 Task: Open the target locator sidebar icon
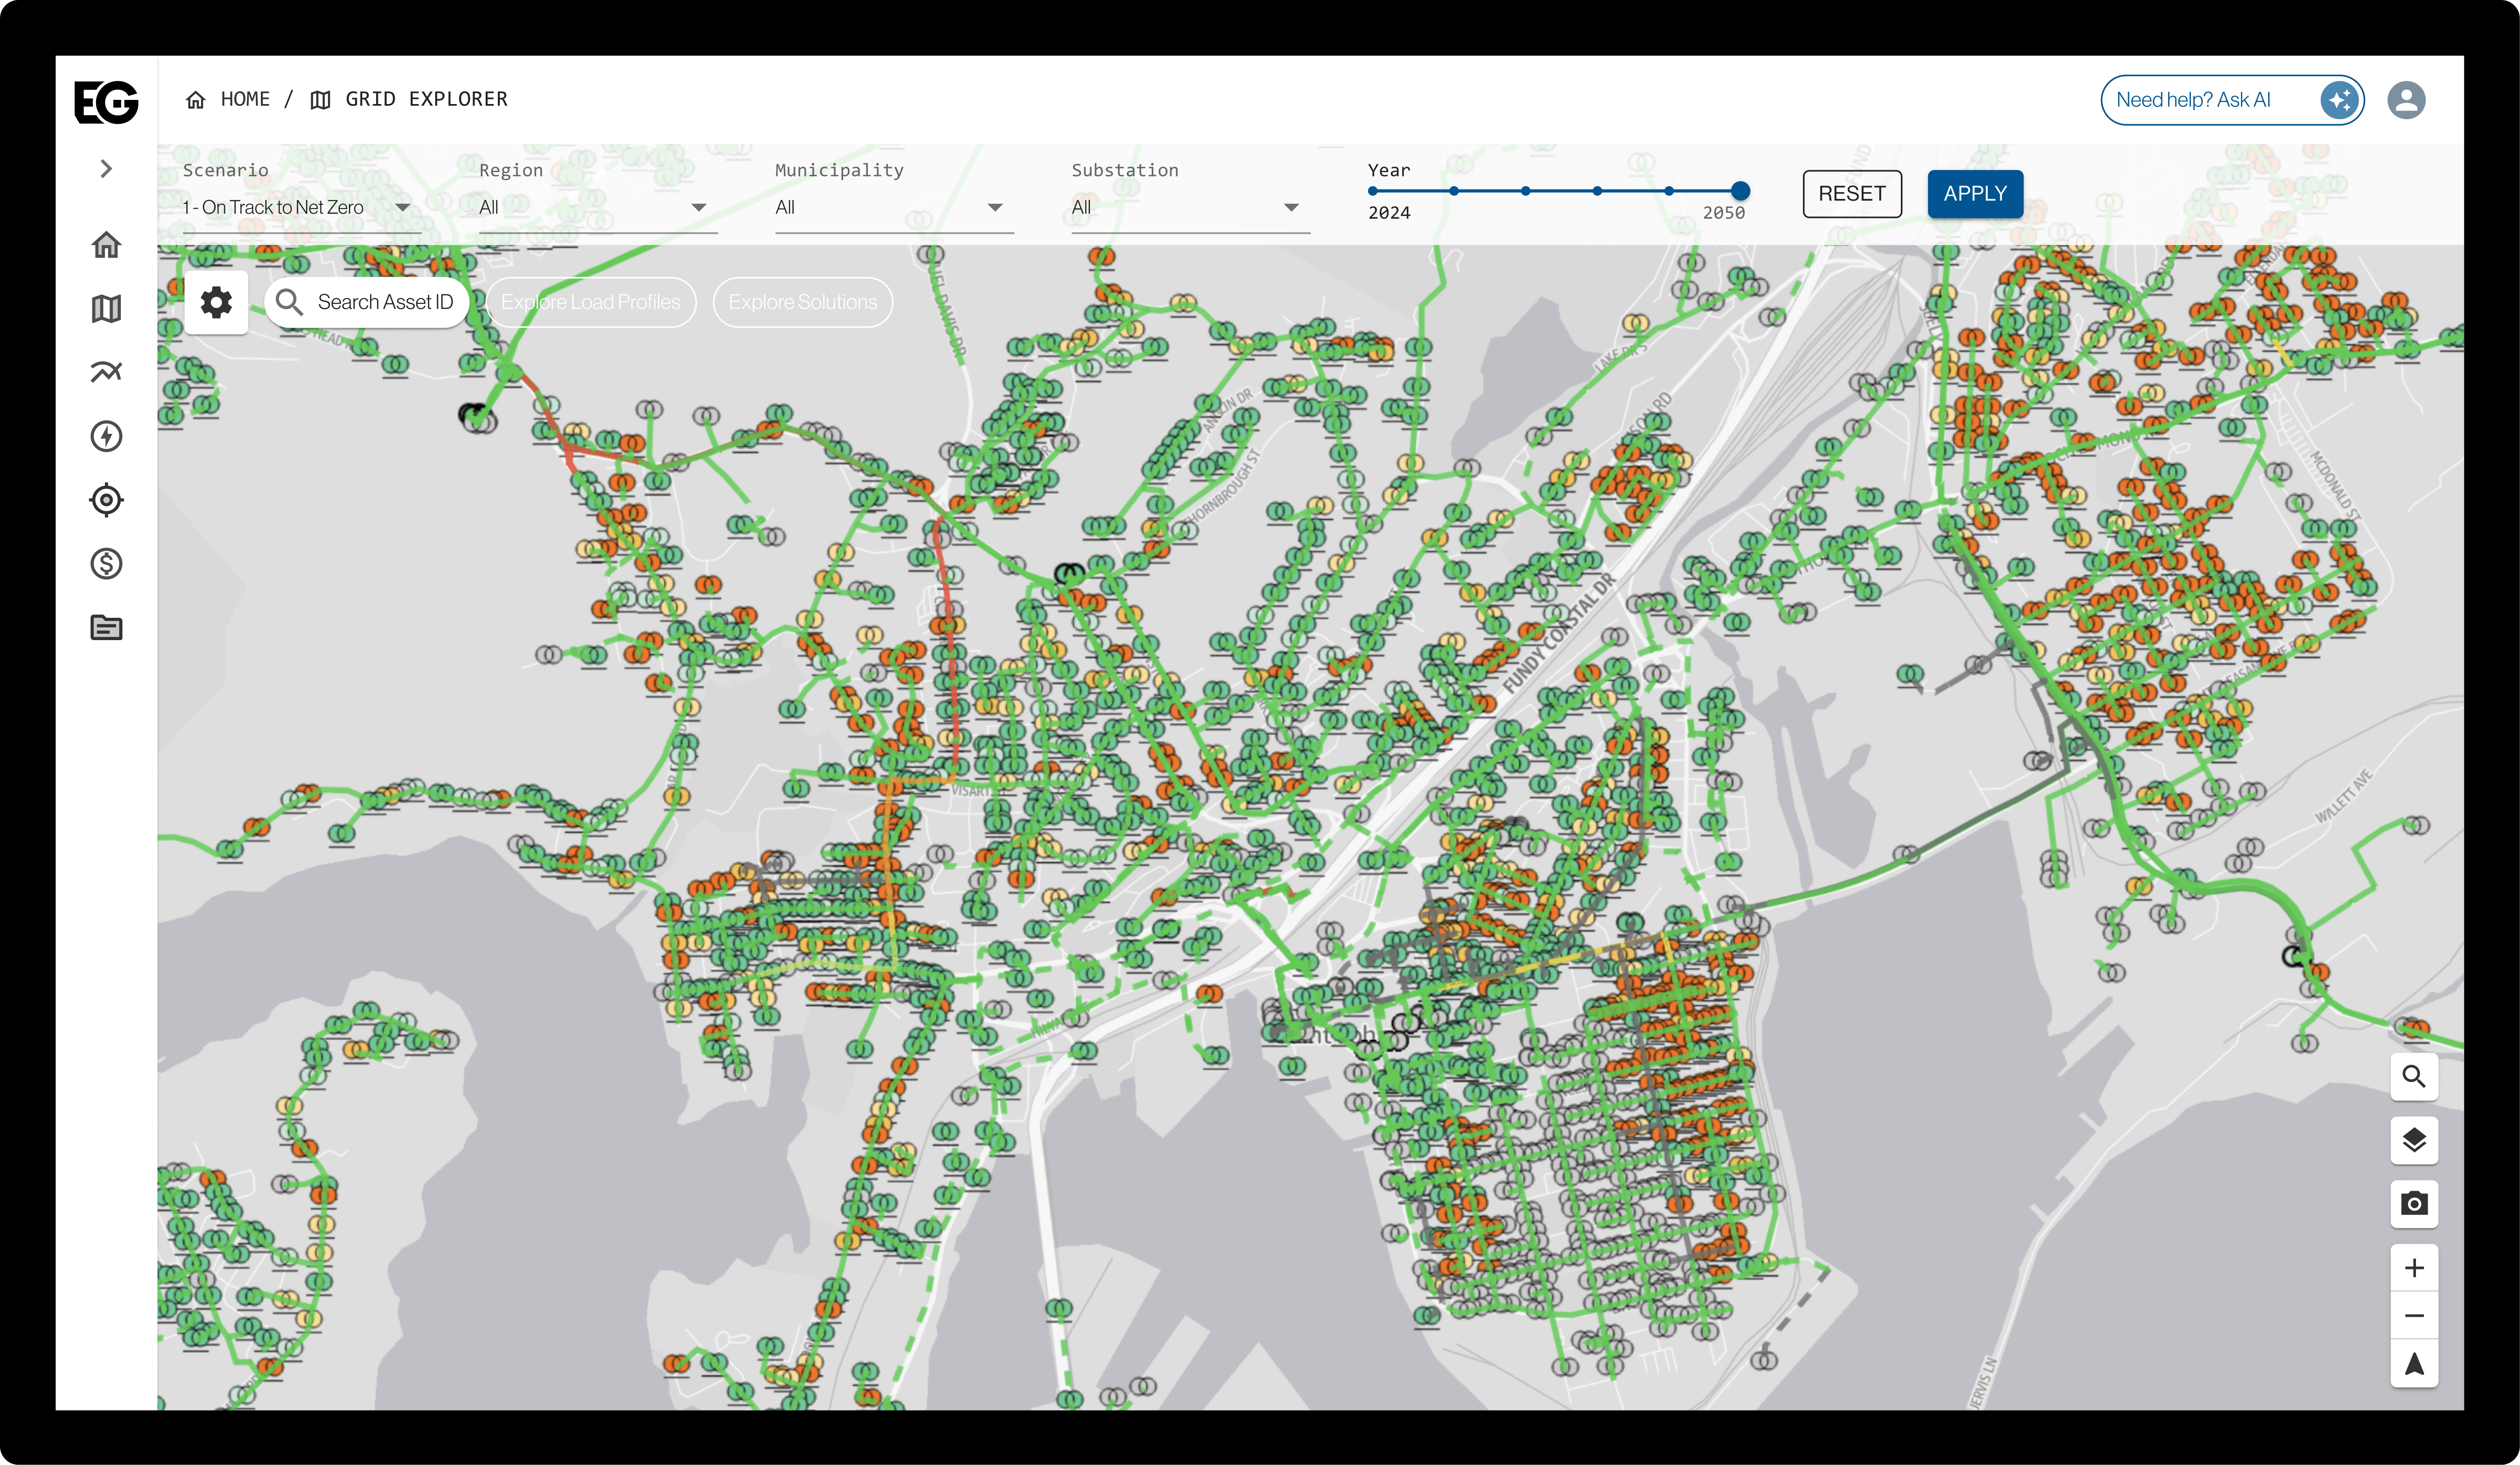pos(106,500)
